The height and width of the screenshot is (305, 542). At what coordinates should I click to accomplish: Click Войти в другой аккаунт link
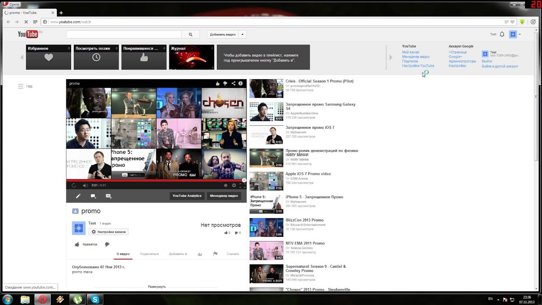(500, 66)
